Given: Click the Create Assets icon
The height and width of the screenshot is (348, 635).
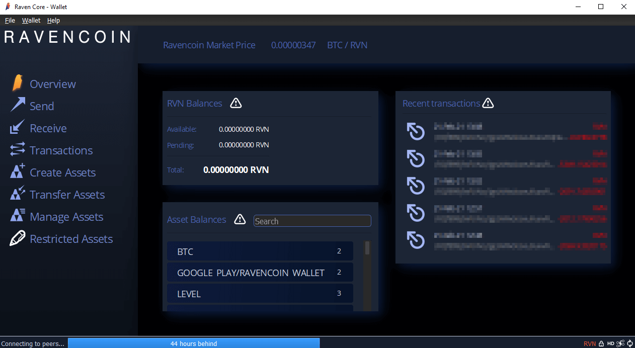Looking at the screenshot, I should point(17,172).
